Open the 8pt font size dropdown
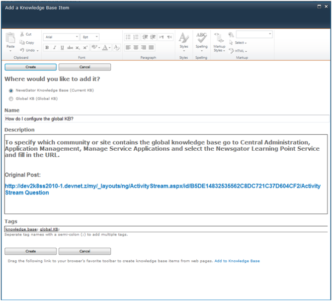332x301 pixels. point(90,37)
